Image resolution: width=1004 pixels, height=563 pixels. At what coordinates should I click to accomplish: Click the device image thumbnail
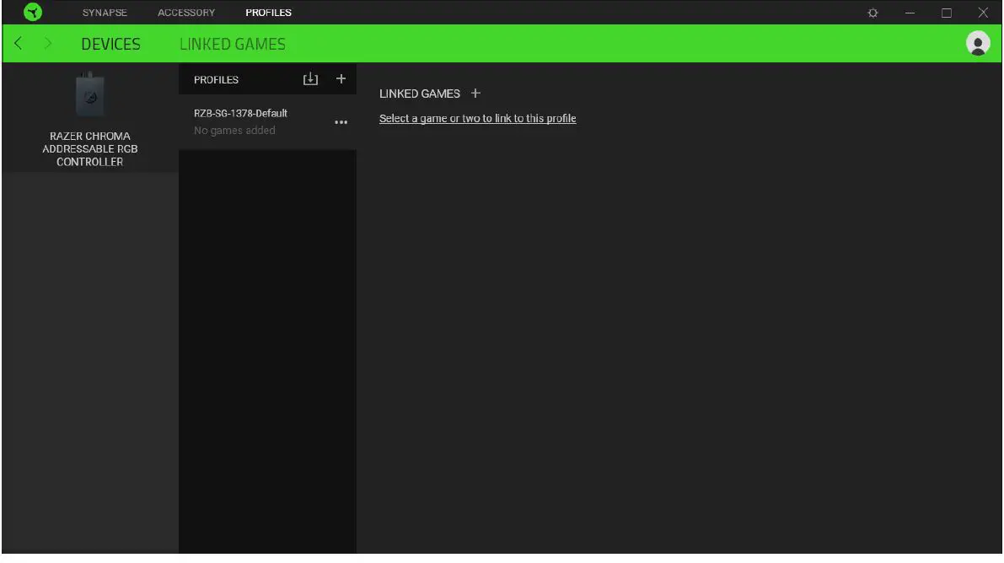point(89,95)
